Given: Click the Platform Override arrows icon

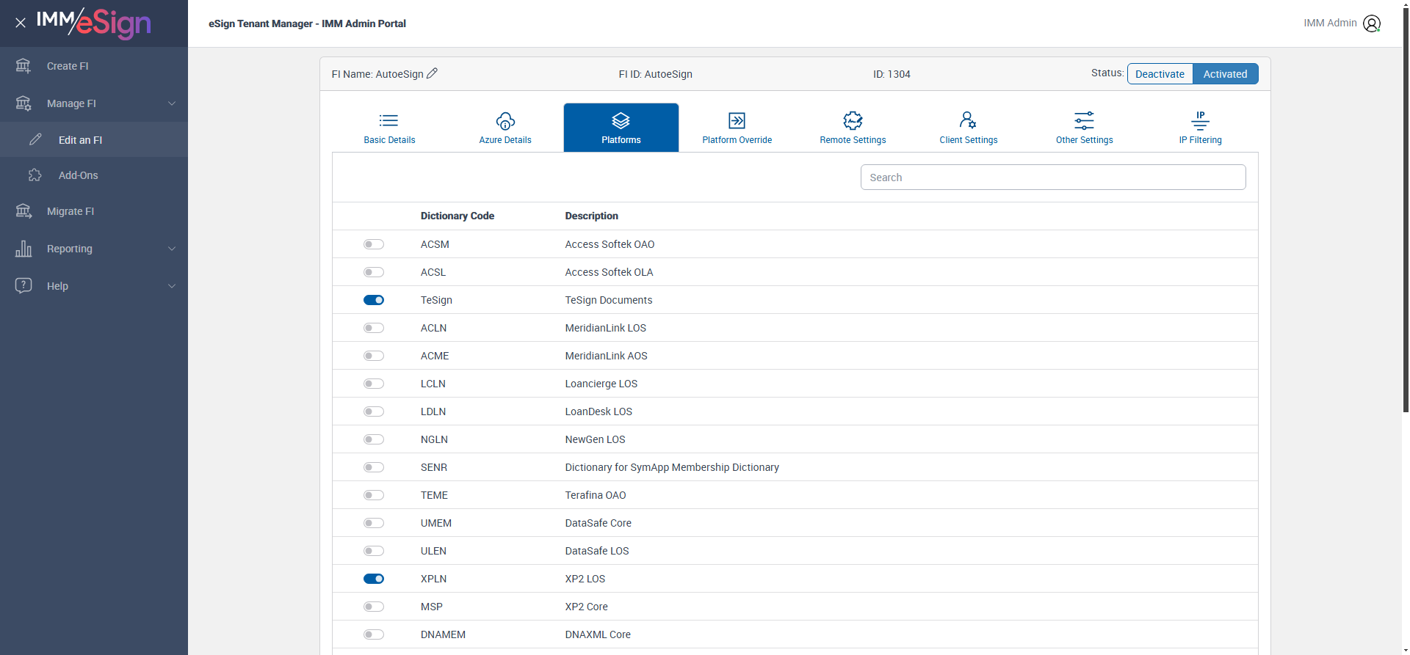Looking at the screenshot, I should click(x=737, y=120).
